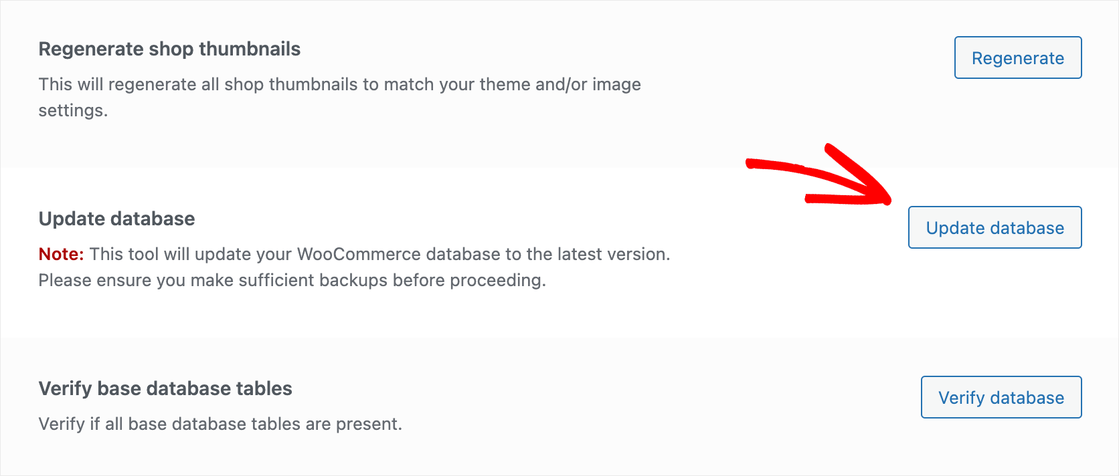Select the 'Verify base database tables' heading
Screen dimensions: 1119x476
165,388
